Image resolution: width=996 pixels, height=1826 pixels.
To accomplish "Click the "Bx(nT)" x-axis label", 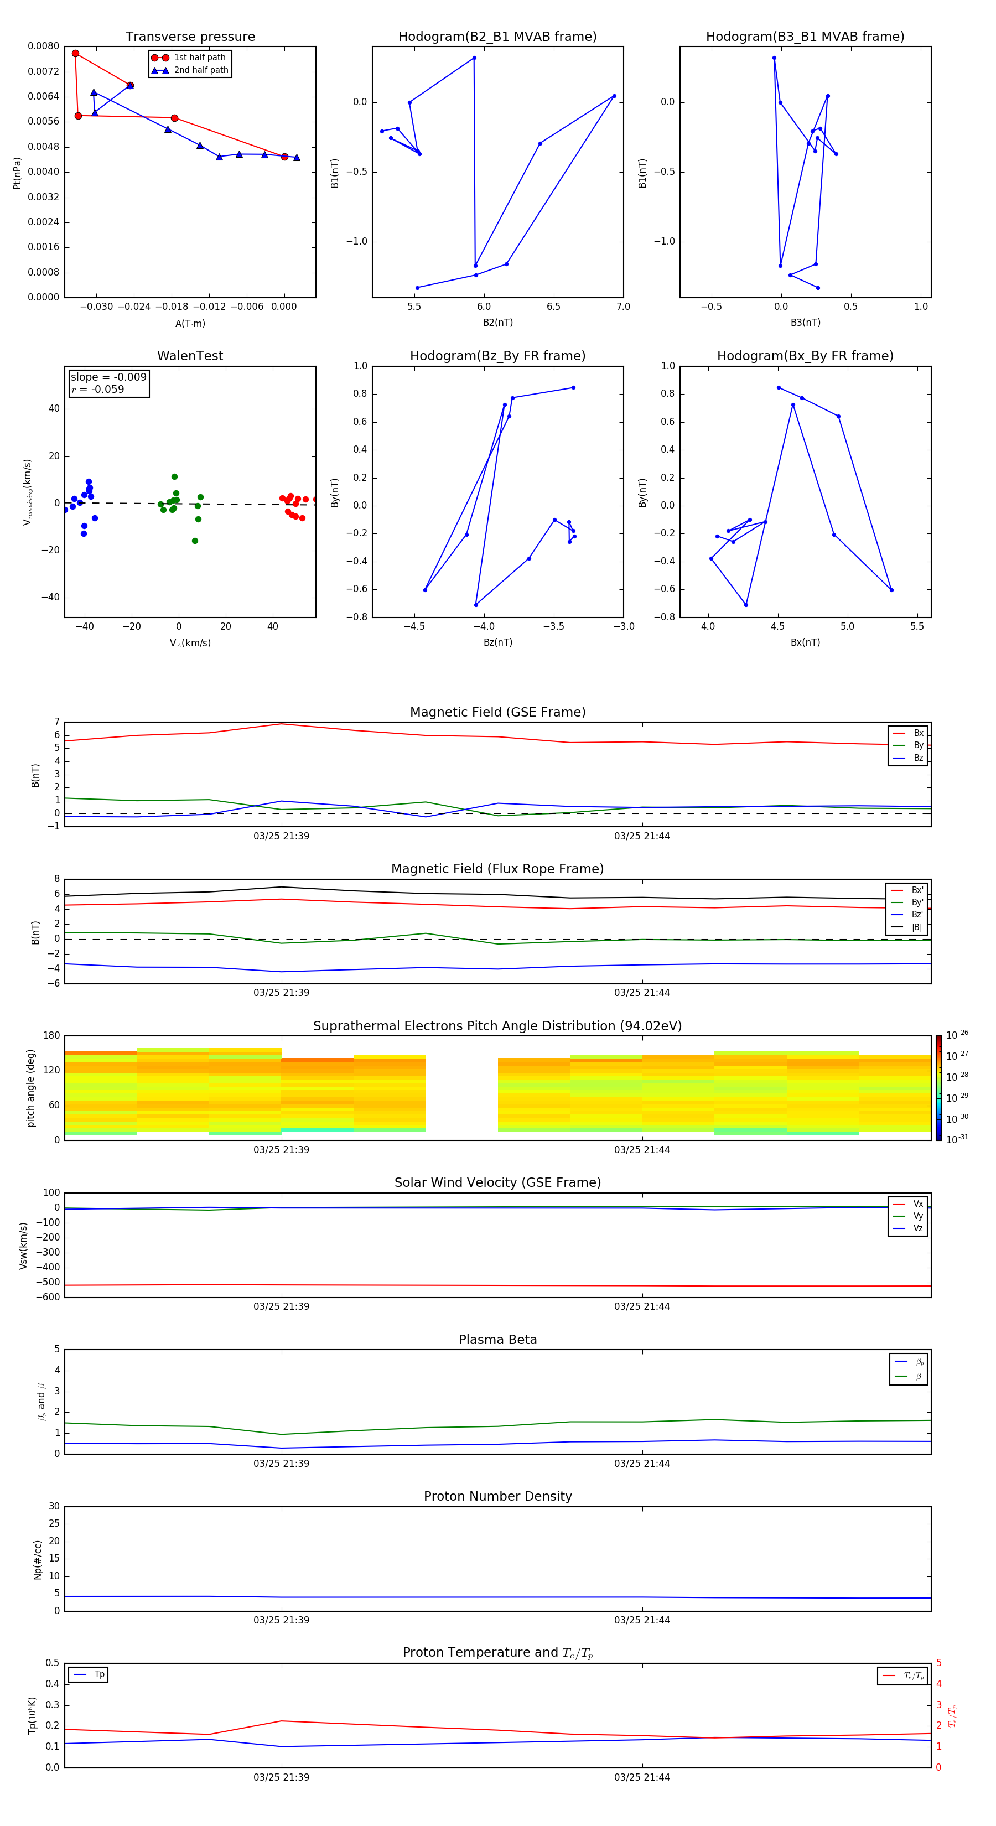I will click(x=805, y=642).
